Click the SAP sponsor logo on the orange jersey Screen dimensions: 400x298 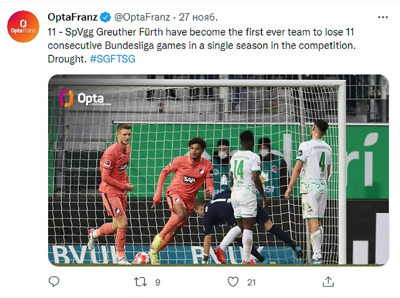pyautogui.click(x=189, y=179)
